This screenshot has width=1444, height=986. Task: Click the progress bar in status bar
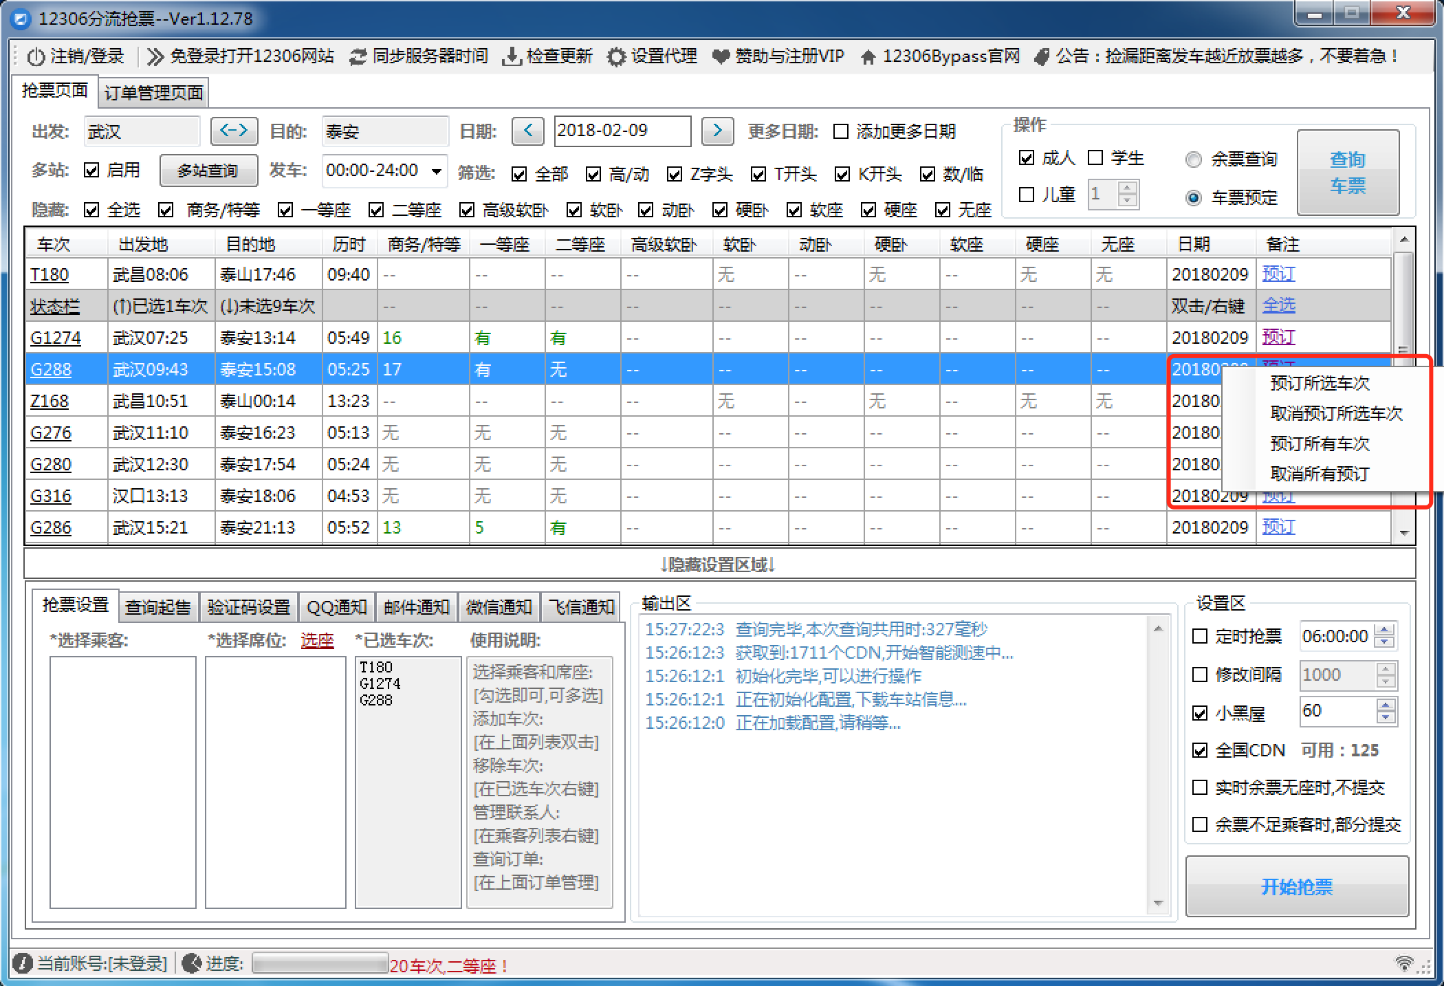click(320, 963)
